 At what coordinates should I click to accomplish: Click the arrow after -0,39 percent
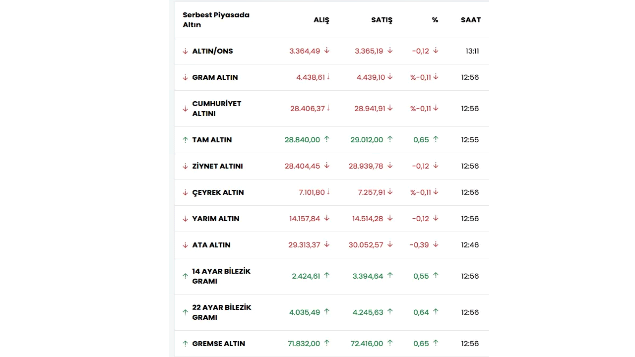click(436, 244)
